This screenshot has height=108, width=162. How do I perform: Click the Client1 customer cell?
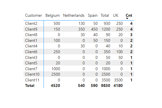(x=31, y=40)
